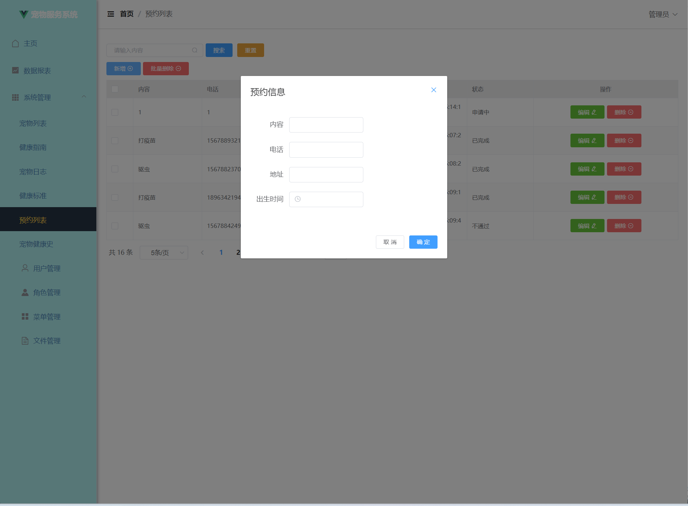The image size is (688, 506).
Task: Click the clock icon in 出生时间 field
Action: point(298,199)
